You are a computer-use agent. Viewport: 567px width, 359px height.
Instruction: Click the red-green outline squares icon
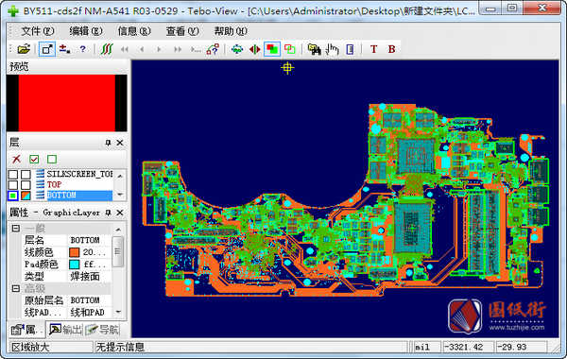290,49
